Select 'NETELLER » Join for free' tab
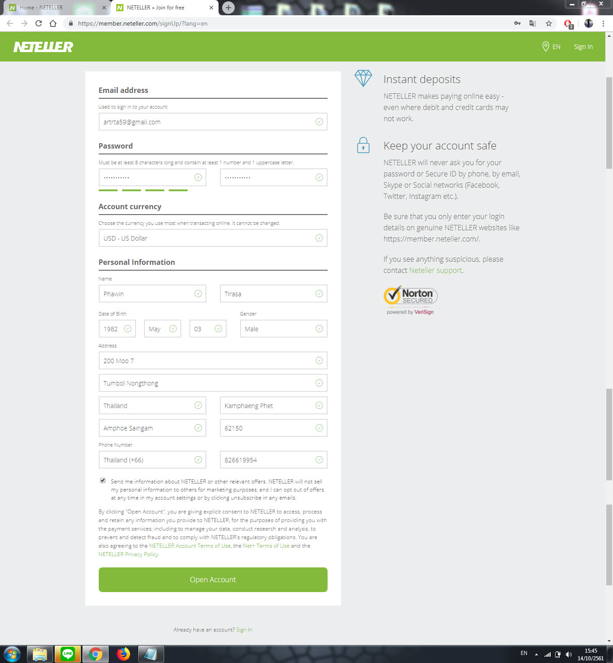Image resolution: width=613 pixels, height=663 pixels. [164, 8]
